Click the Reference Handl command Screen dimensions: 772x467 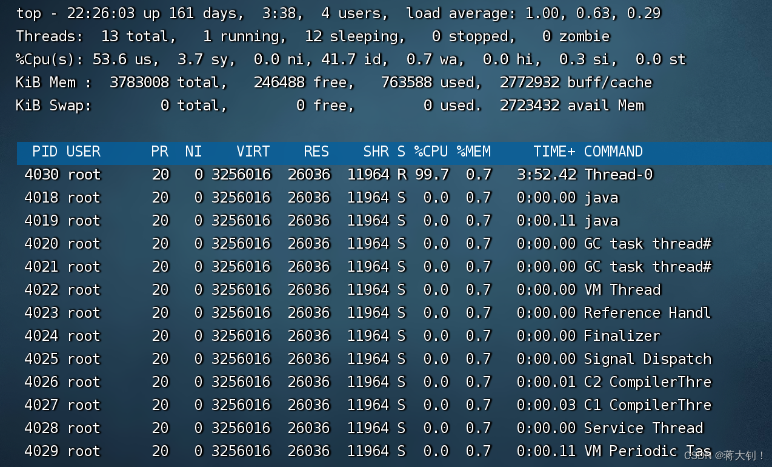pyautogui.click(x=647, y=313)
